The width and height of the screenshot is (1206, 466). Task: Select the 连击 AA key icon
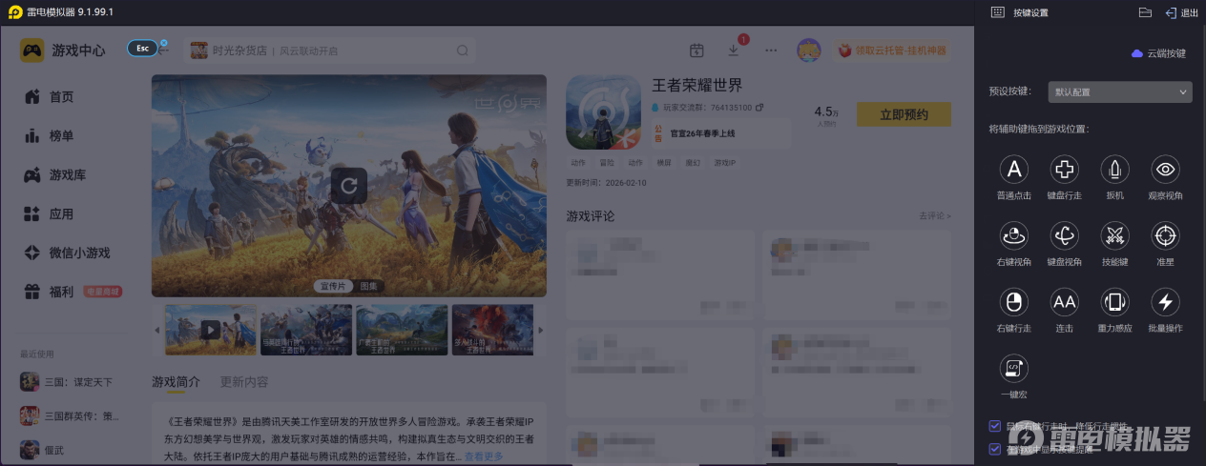pos(1064,302)
